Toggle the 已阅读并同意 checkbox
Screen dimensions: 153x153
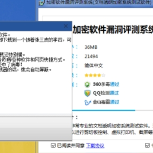(x=53, y=145)
